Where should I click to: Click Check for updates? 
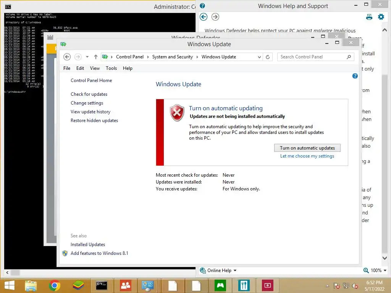(89, 94)
